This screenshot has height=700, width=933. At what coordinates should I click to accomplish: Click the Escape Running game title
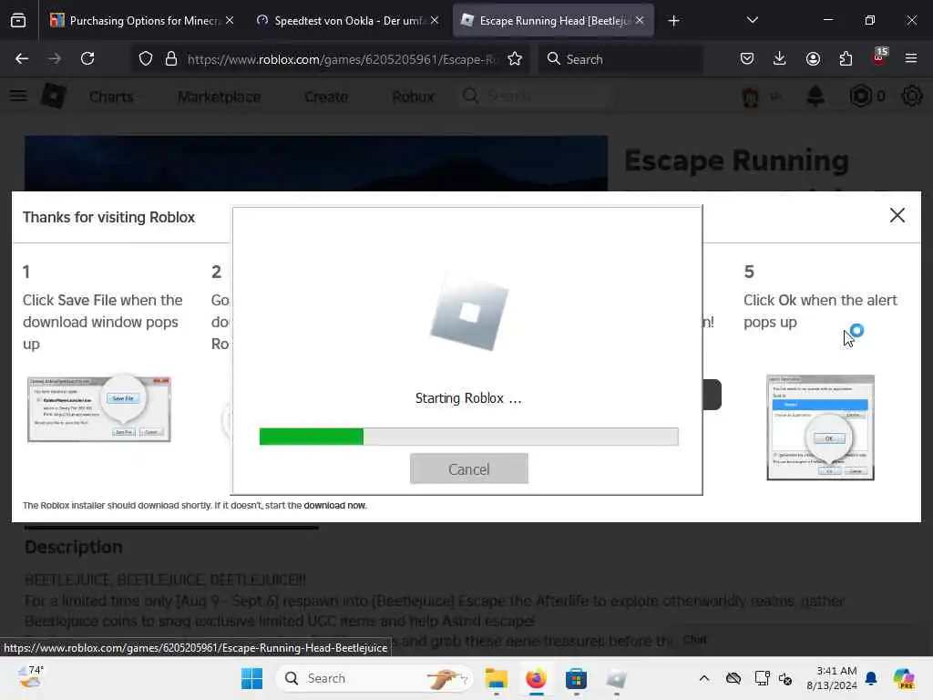[x=736, y=160]
